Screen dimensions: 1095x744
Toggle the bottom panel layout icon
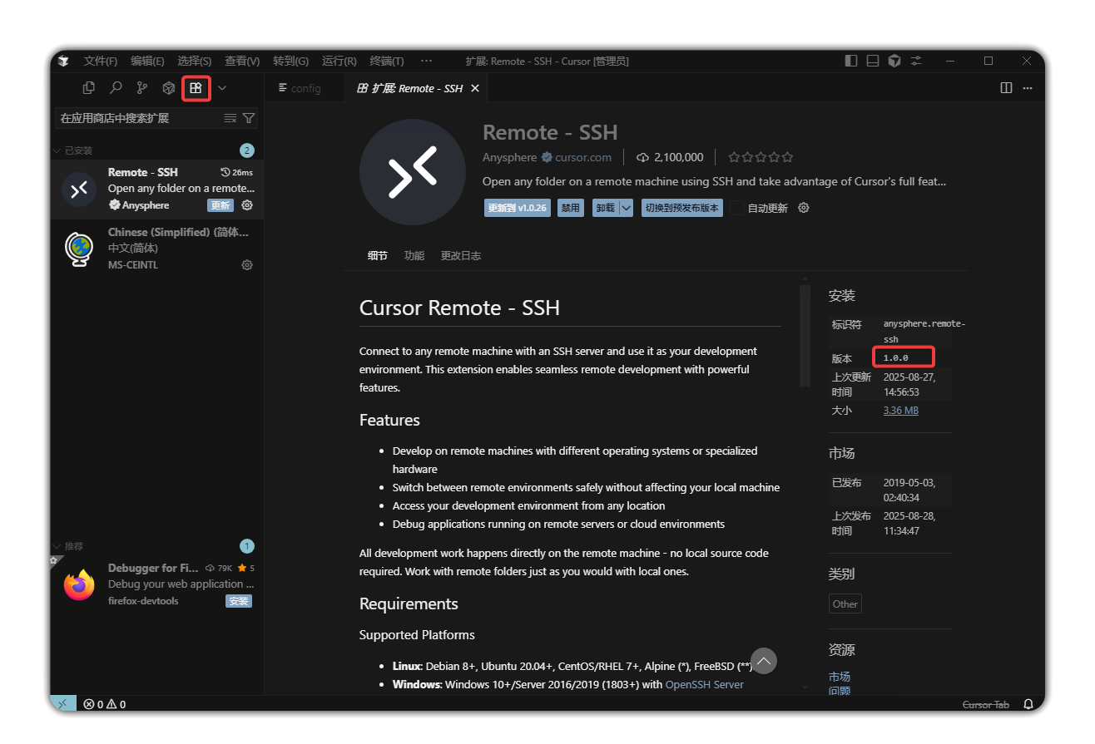(872, 61)
